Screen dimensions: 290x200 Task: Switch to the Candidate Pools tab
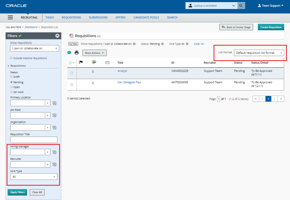tap(146, 17)
